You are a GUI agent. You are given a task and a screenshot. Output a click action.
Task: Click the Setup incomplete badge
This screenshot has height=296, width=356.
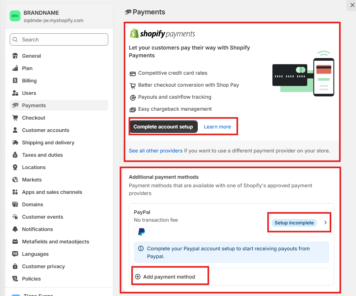(294, 223)
